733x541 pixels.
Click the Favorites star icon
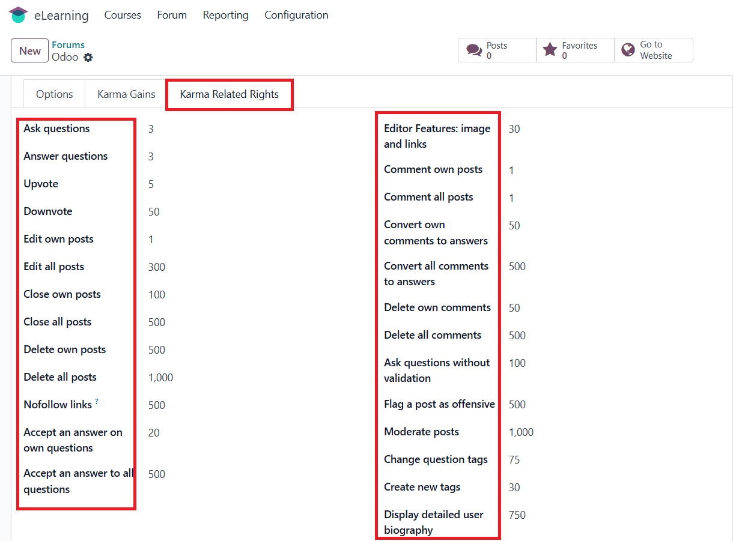click(550, 50)
